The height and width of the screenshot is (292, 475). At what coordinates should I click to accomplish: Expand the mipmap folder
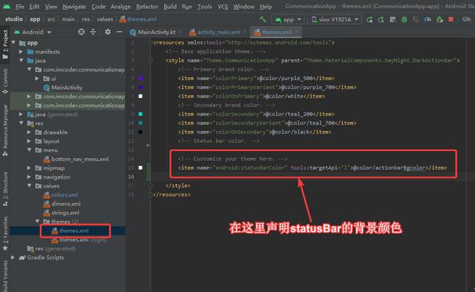click(29, 168)
